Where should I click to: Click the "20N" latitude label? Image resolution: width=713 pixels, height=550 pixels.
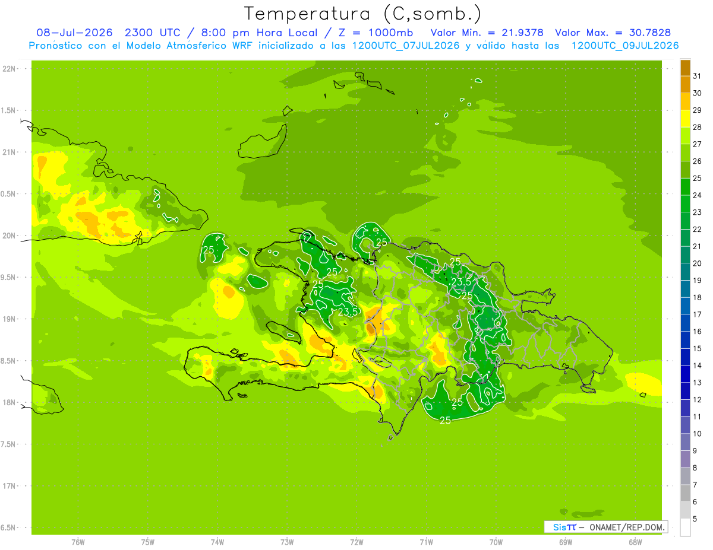(10, 236)
